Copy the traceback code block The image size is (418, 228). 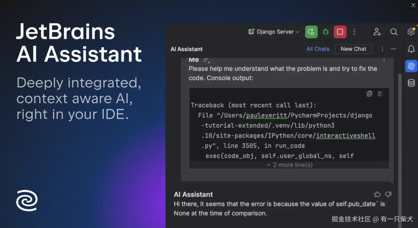(x=369, y=94)
